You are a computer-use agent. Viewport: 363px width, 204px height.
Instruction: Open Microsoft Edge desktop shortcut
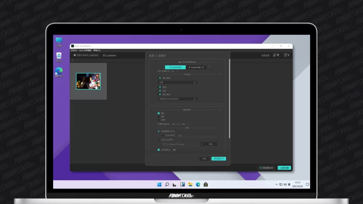point(59,72)
